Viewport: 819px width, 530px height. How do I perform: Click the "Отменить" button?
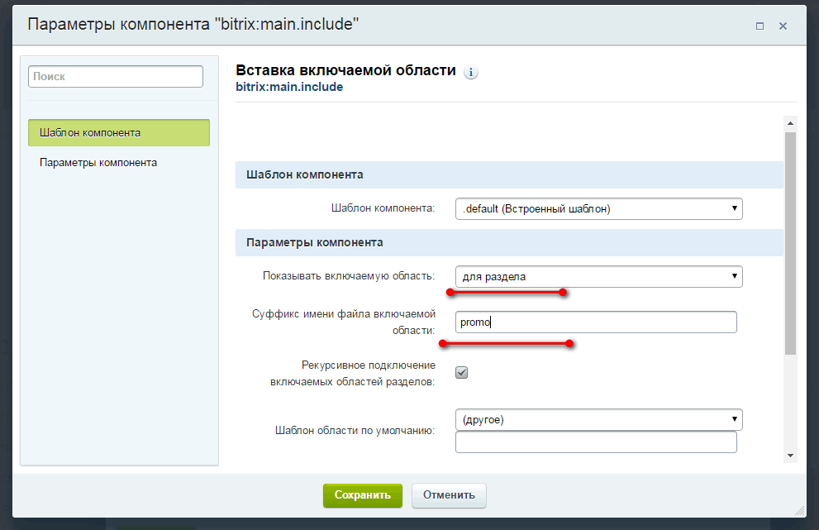[x=449, y=495]
